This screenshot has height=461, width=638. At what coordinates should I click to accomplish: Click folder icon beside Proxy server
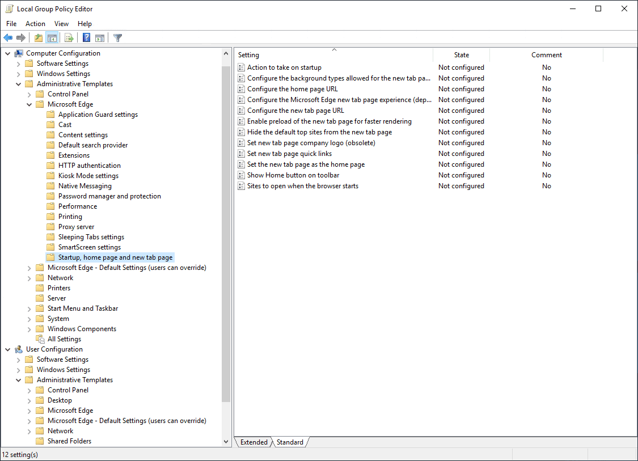tap(50, 227)
